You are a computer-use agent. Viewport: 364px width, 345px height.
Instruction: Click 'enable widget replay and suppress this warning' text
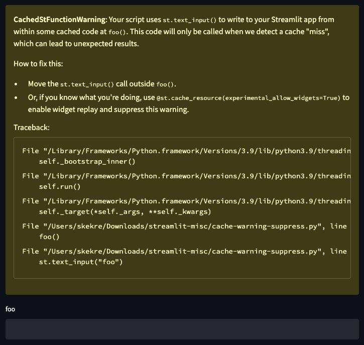[x=108, y=109]
